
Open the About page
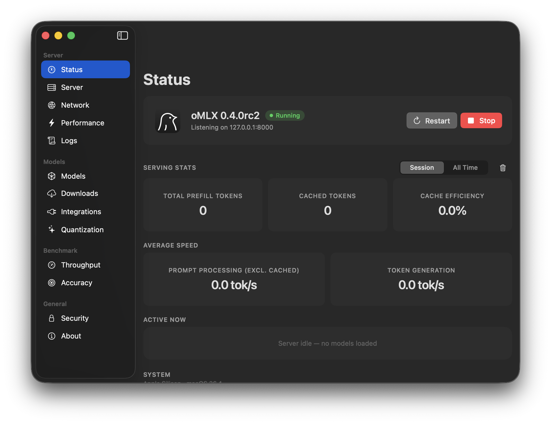86,336
